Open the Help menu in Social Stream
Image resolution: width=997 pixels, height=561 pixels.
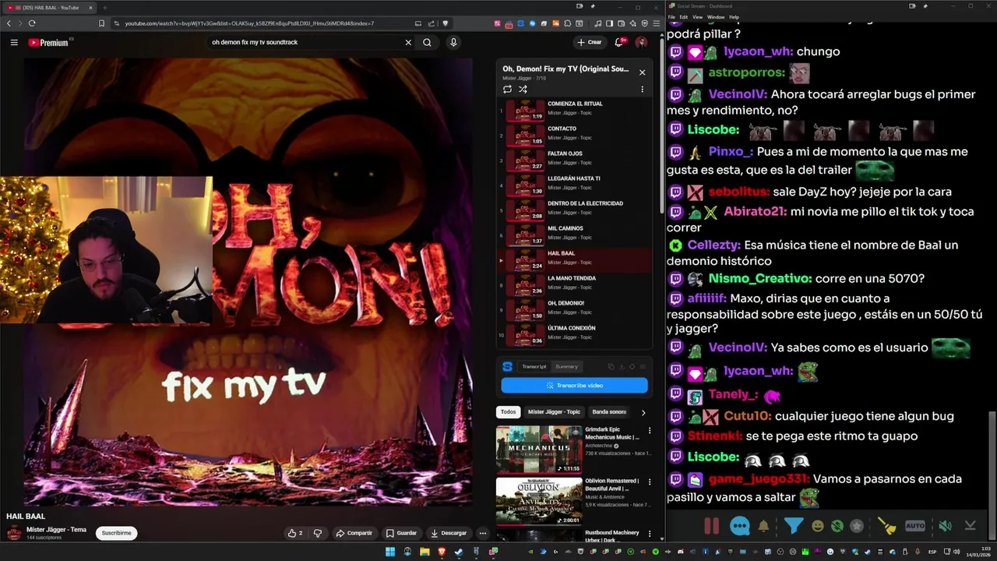point(734,17)
